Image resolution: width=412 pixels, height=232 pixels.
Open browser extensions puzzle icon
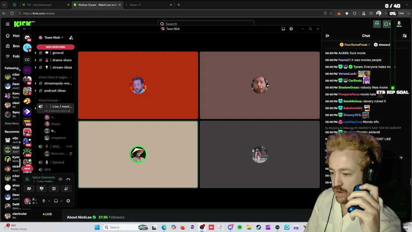point(354,13)
